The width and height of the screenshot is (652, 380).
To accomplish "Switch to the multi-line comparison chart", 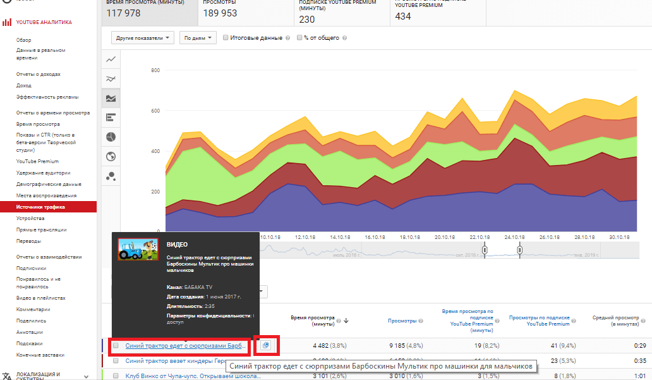I will [x=111, y=78].
